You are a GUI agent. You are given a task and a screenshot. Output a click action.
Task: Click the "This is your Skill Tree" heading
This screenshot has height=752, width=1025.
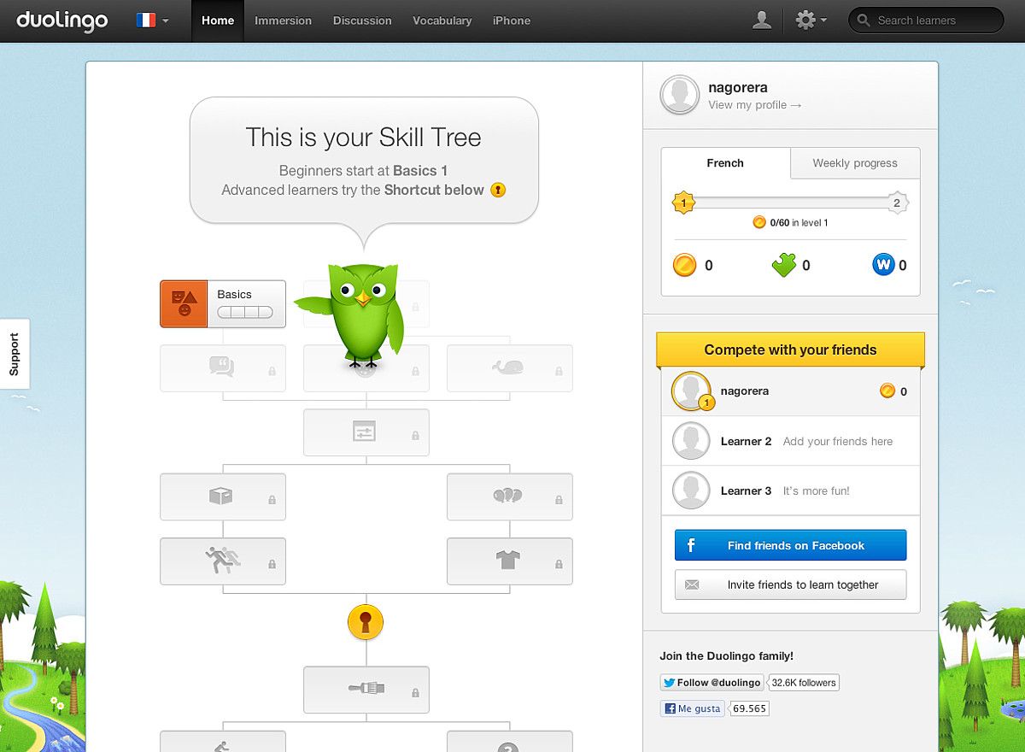364,138
